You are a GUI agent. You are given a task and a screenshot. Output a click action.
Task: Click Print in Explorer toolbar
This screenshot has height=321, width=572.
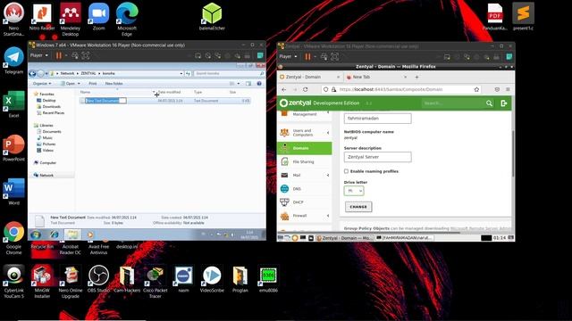tap(93, 83)
